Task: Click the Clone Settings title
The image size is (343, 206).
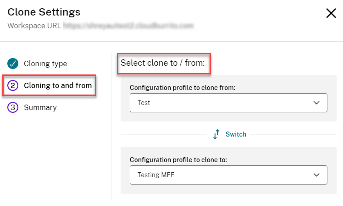Action: [44, 12]
